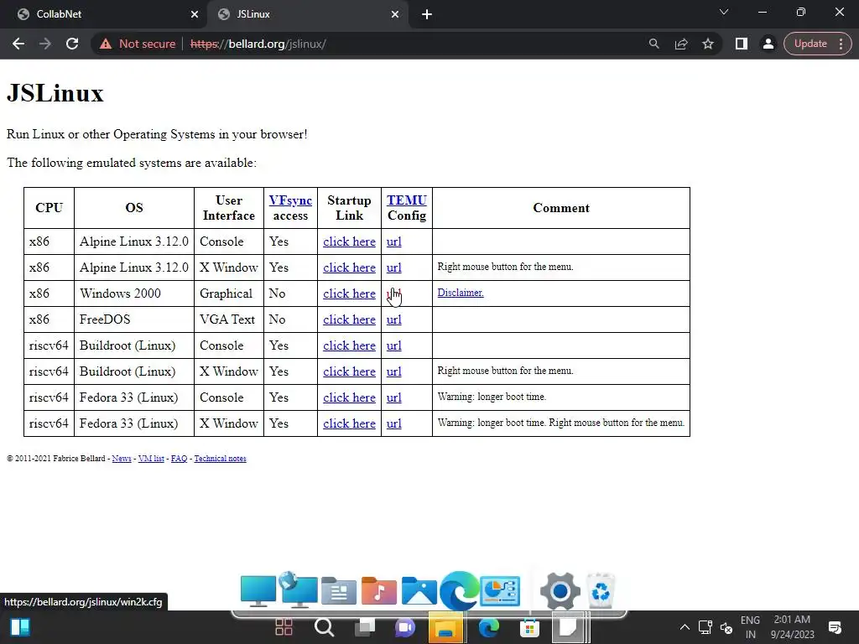Start Buildroot X Window via click here

(349, 371)
